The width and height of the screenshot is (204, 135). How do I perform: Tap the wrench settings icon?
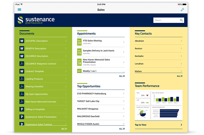[182, 10]
